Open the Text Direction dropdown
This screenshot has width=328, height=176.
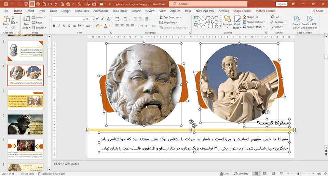point(170,17)
